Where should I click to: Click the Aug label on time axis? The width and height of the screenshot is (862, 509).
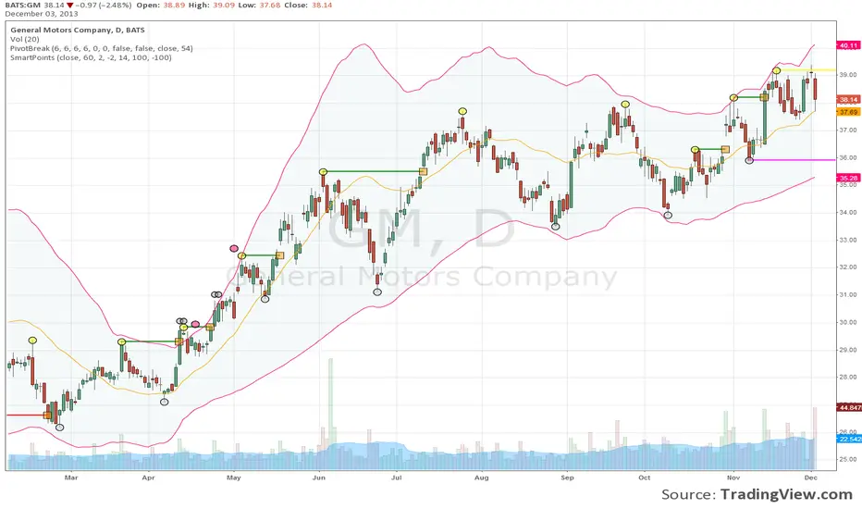(x=482, y=478)
